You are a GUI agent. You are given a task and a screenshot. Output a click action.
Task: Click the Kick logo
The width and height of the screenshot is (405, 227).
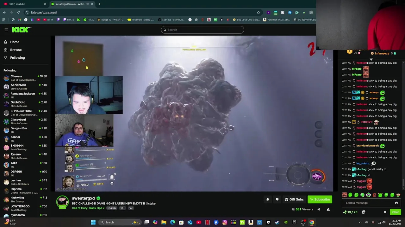click(x=22, y=30)
